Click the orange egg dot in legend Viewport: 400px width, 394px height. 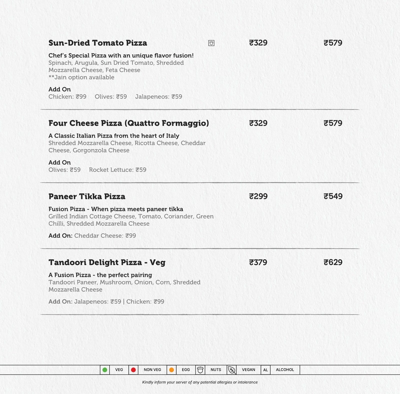point(171,370)
